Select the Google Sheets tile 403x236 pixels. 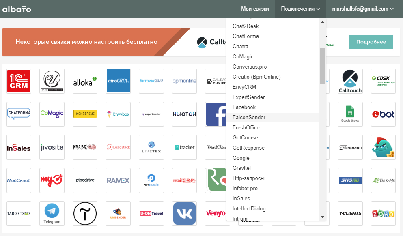350,114
